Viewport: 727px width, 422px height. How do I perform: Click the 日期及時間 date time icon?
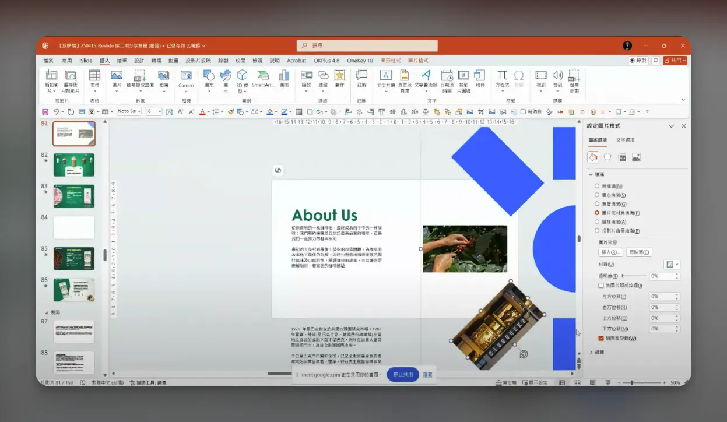447,75
